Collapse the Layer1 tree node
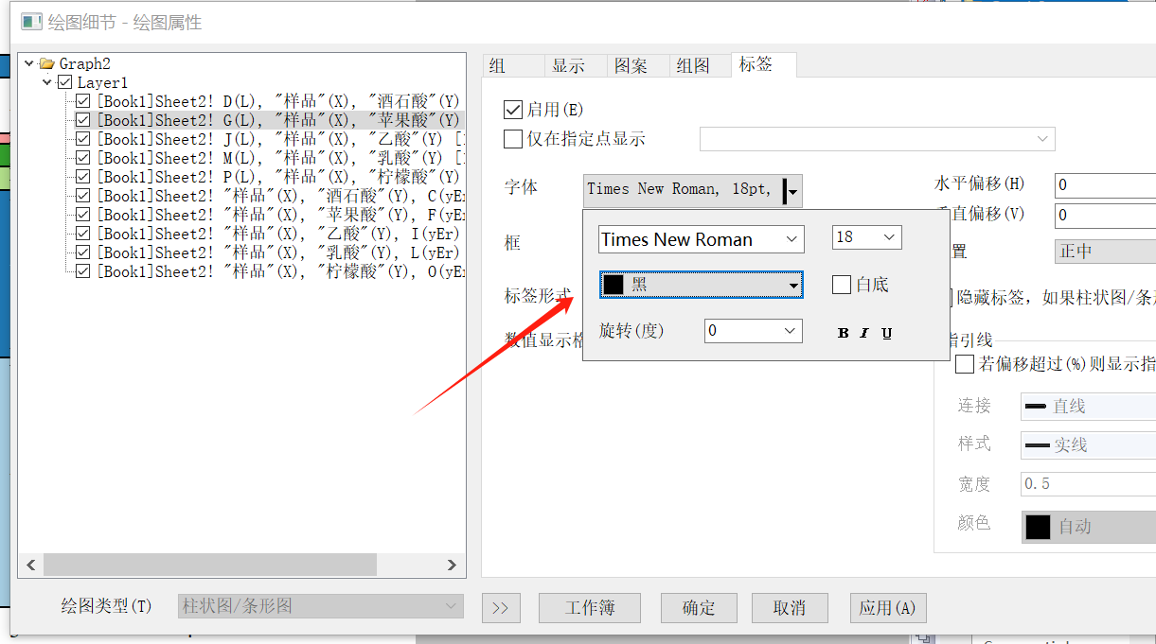 [x=46, y=83]
